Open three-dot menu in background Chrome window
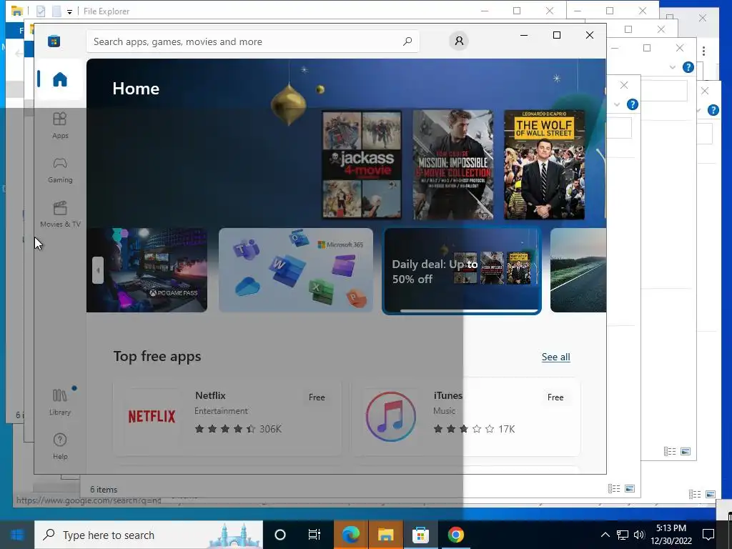Viewport: 732px width, 549px height. coord(703,51)
